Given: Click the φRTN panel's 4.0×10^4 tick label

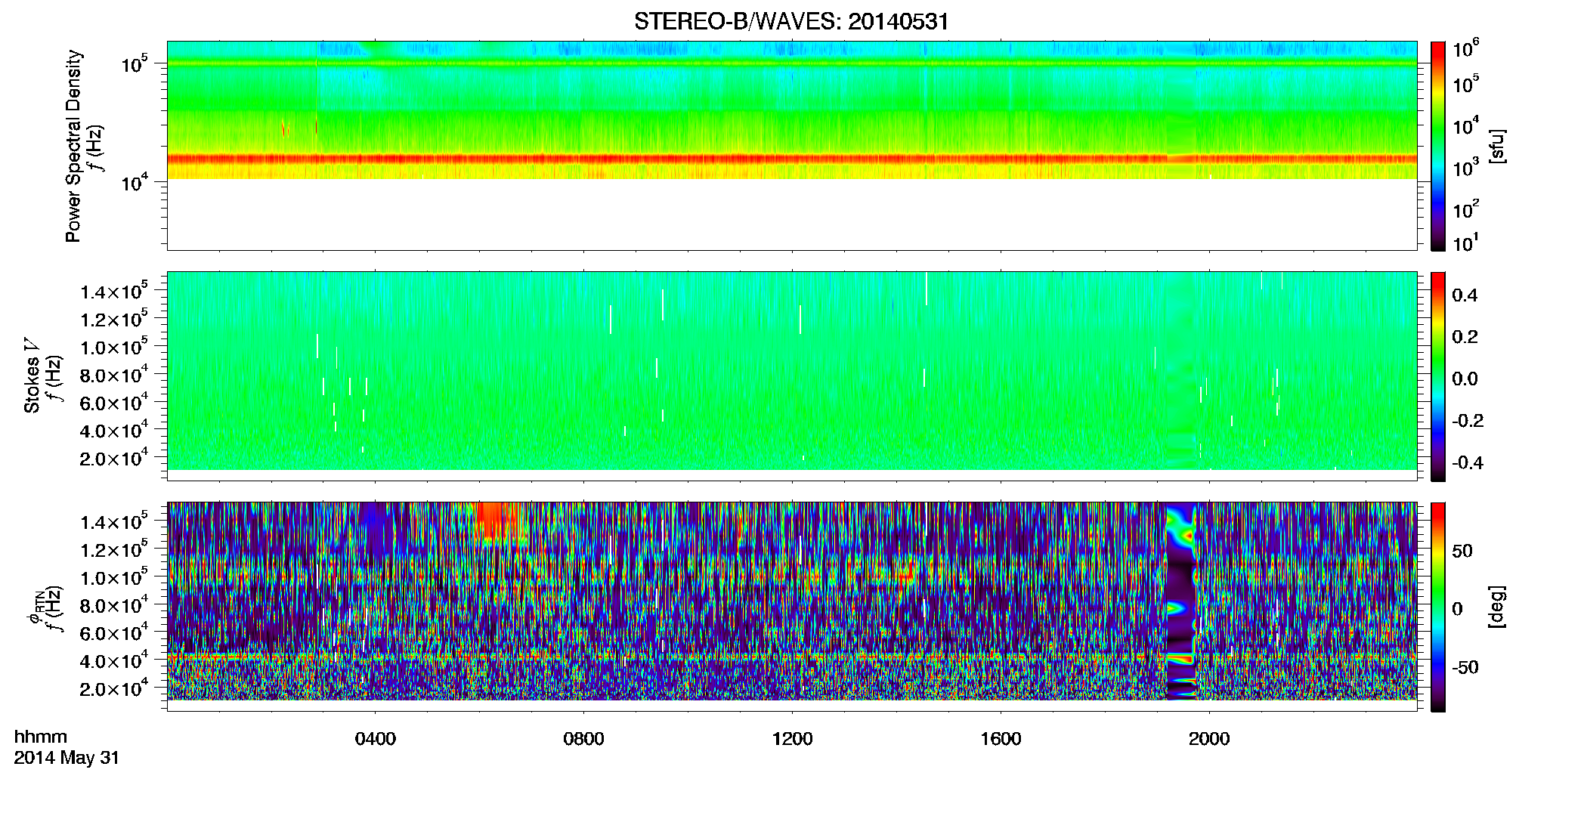Looking at the screenshot, I should click(x=114, y=659).
